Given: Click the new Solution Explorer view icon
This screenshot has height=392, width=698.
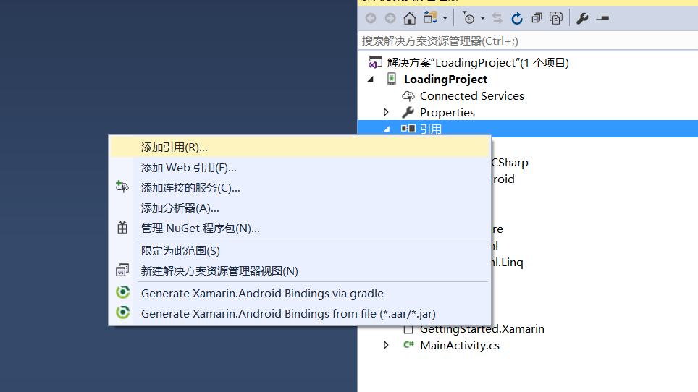Looking at the screenshot, I should pos(122,270).
